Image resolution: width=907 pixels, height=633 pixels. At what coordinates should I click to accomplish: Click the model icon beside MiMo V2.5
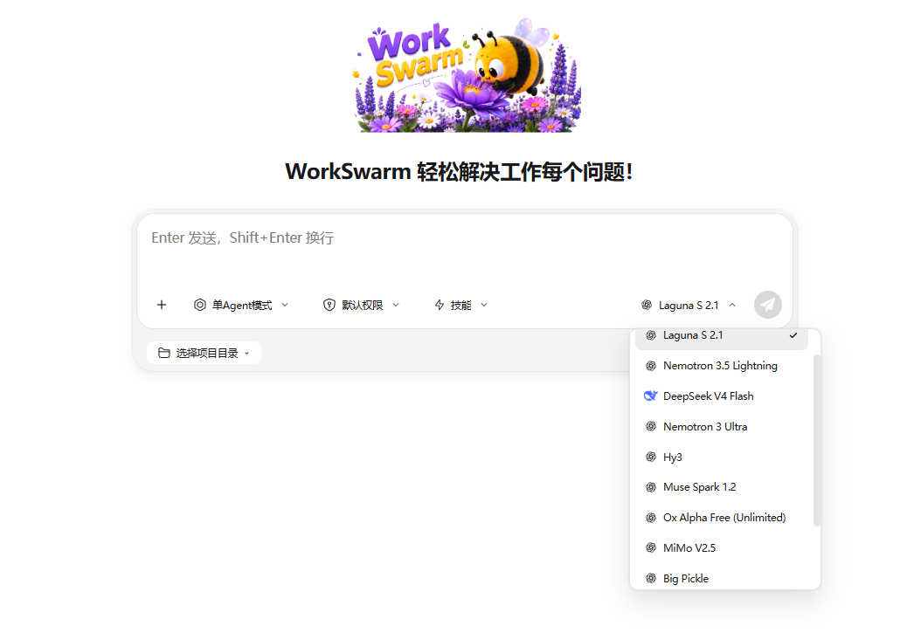(651, 547)
